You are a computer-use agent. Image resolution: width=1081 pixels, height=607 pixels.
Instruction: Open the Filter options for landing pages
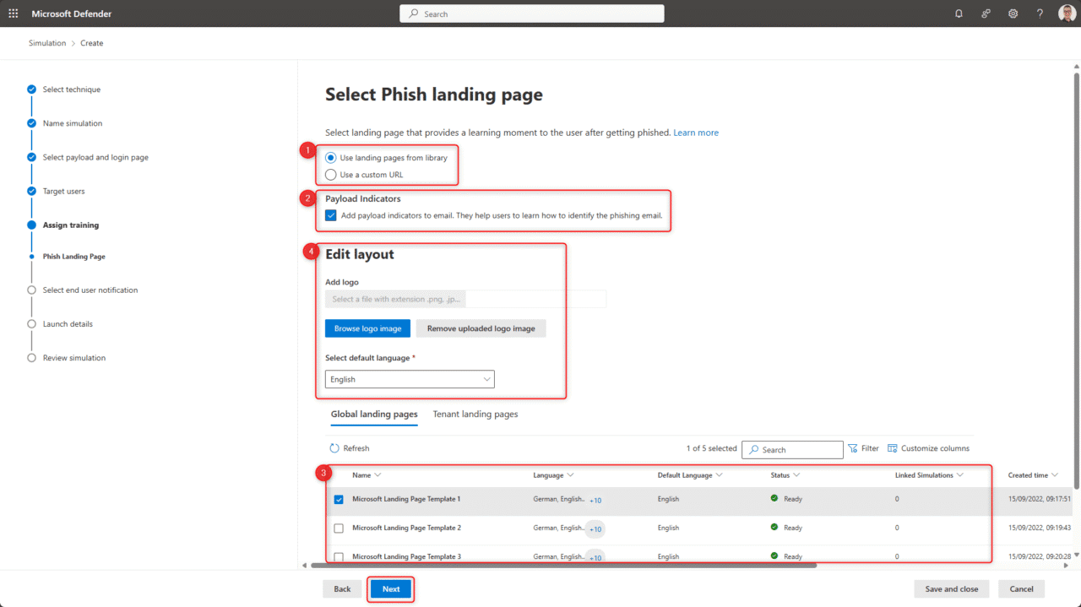(x=863, y=448)
